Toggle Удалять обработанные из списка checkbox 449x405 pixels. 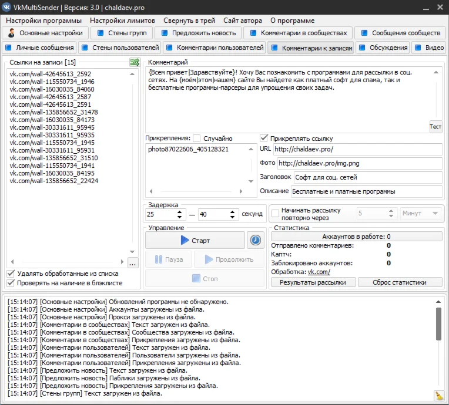tap(11, 274)
